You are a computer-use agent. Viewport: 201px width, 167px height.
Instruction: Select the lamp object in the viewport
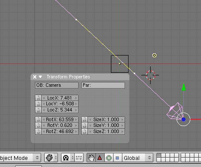click(154, 55)
